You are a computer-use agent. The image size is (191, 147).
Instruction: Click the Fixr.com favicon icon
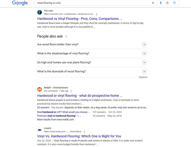click(40, 12)
